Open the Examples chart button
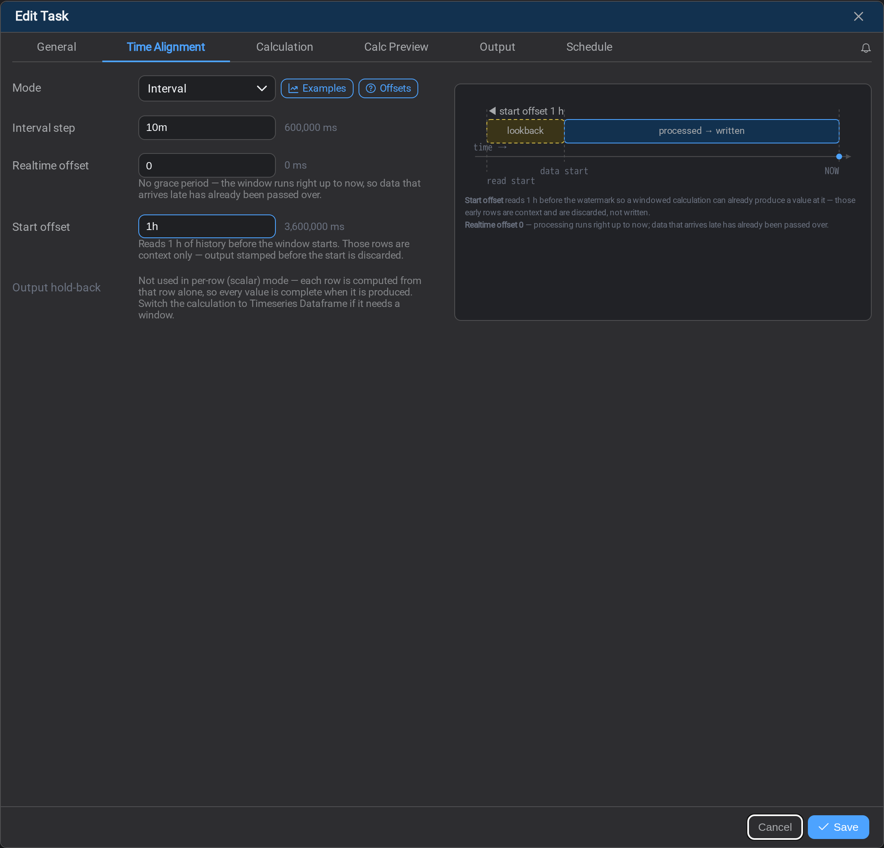This screenshot has height=848, width=884. (x=317, y=88)
